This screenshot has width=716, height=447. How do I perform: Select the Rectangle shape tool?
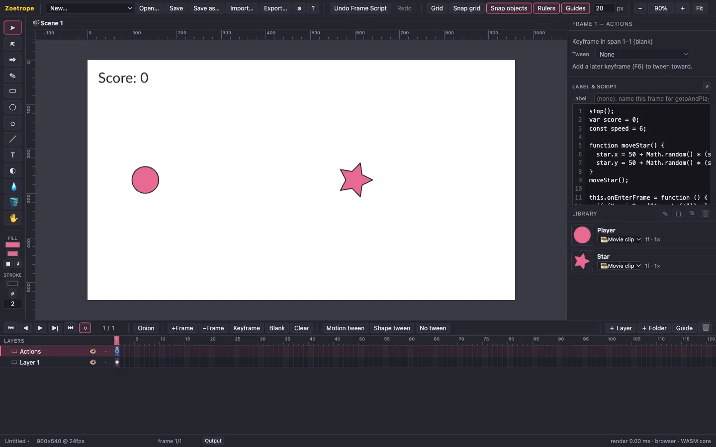12,91
